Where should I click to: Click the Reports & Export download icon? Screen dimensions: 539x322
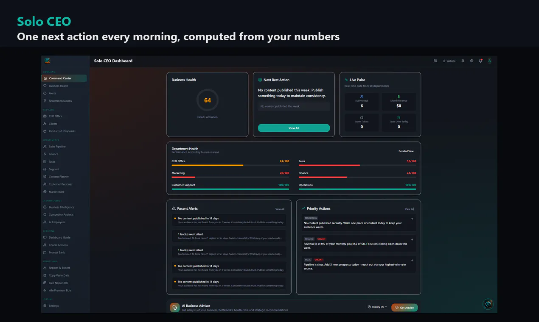(x=45, y=268)
